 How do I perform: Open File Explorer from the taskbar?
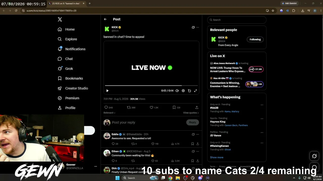coord(178,178)
